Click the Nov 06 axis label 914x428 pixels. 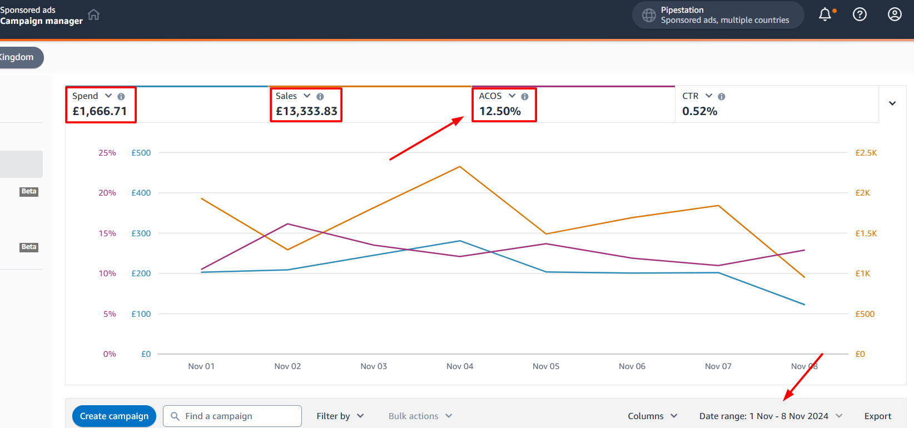(x=632, y=366)
